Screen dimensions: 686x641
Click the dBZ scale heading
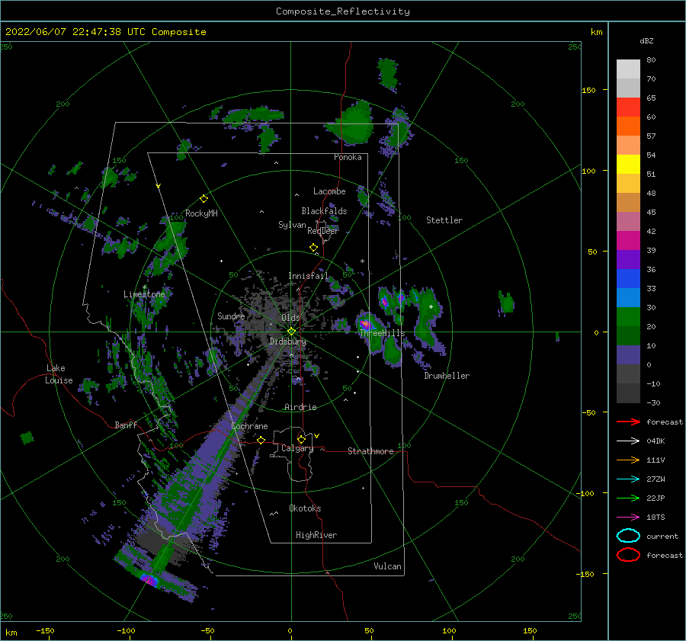coord(646,40)
